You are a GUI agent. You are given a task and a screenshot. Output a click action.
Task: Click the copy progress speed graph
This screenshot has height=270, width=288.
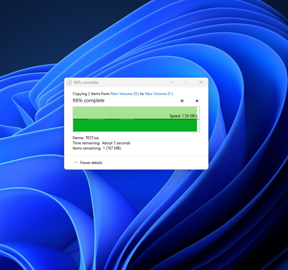click(x=136, y=119)
